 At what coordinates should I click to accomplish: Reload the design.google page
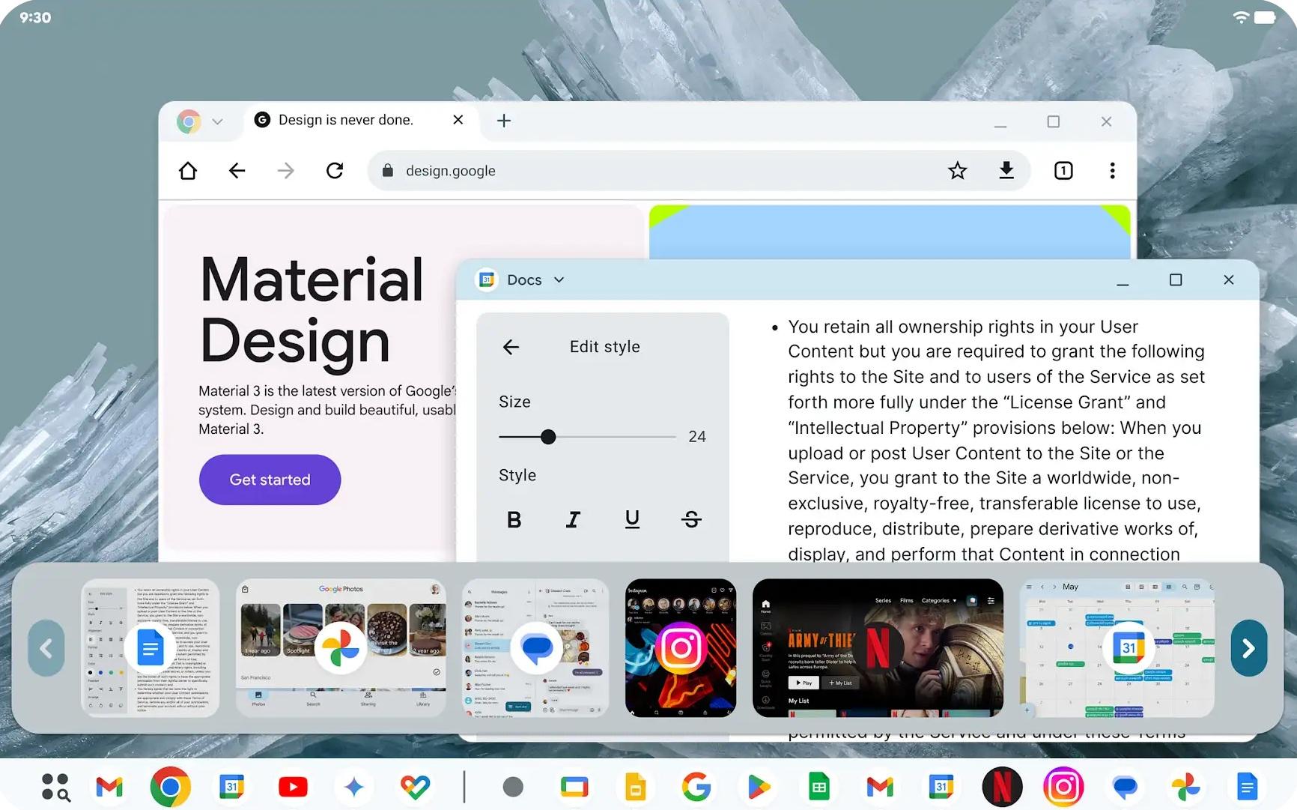(x=335, y=171)
